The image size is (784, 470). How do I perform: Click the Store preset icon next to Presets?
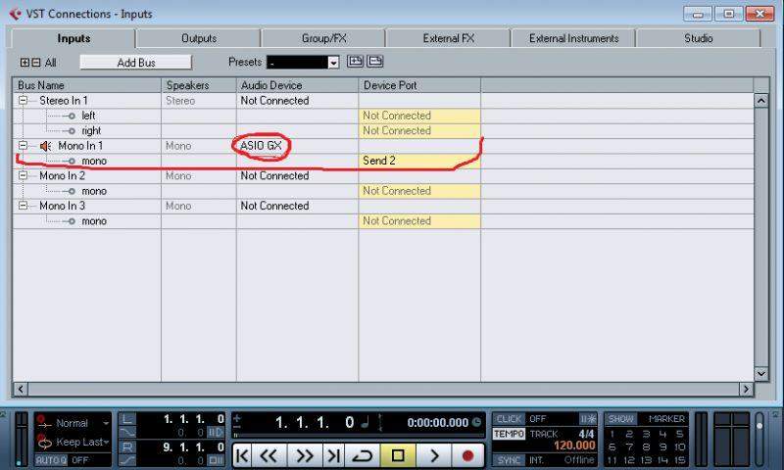pyautogui.click(x=355, y=62)
